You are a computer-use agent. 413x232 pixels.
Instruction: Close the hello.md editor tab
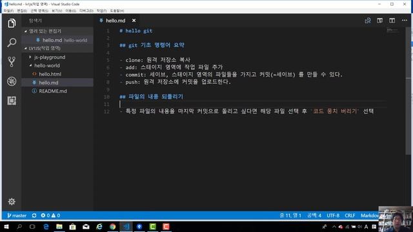click(x=134, y=21)
